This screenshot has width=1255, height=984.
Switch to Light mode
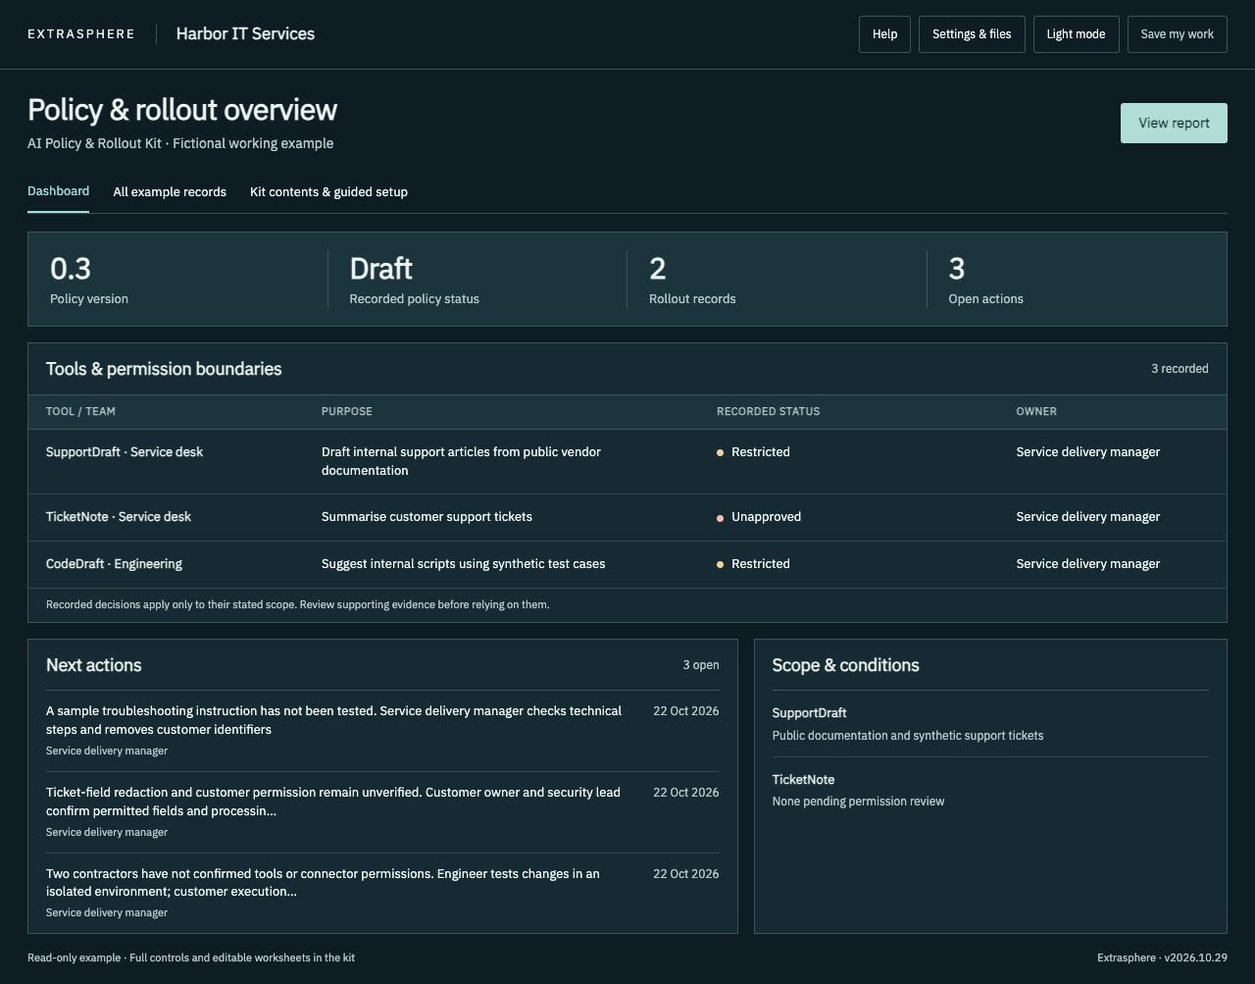(1076, 34)
